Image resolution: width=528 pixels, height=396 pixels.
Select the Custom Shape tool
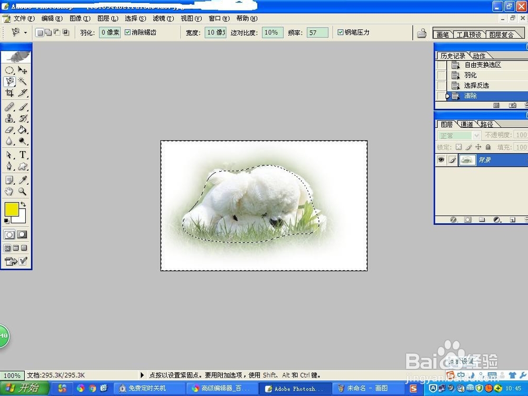coord(23,166)
